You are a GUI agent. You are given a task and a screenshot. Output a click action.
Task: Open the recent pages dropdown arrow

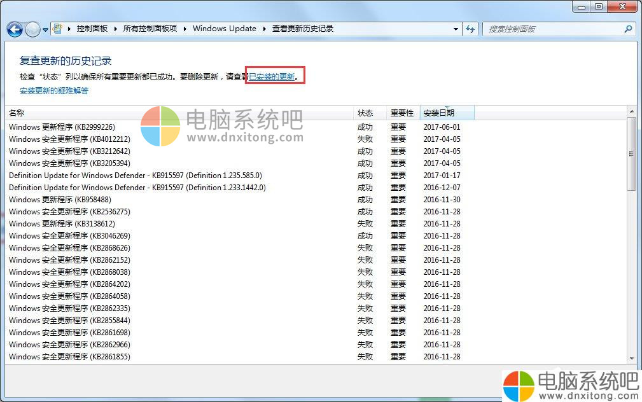[x=45, y=29]
